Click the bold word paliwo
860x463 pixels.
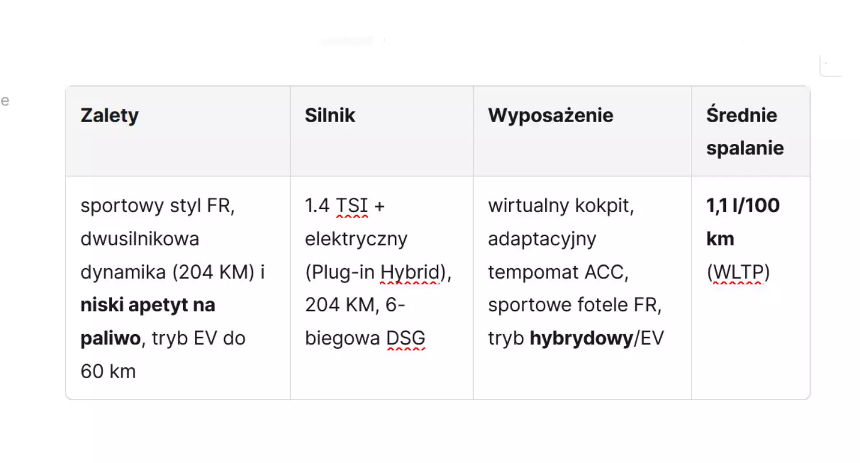pos(111,339)
